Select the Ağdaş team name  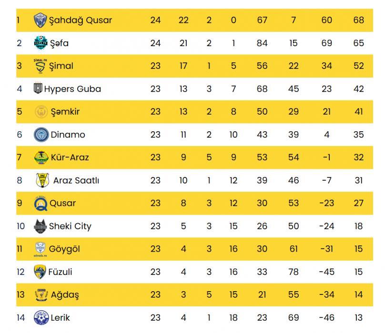(x=65, y=295)
